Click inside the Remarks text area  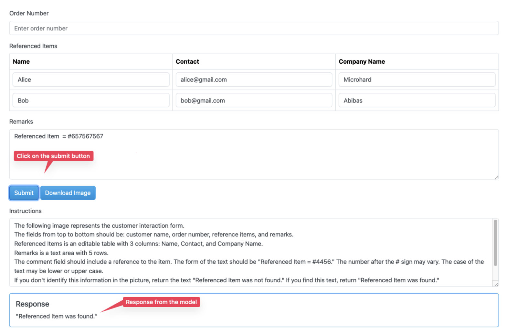254,154
